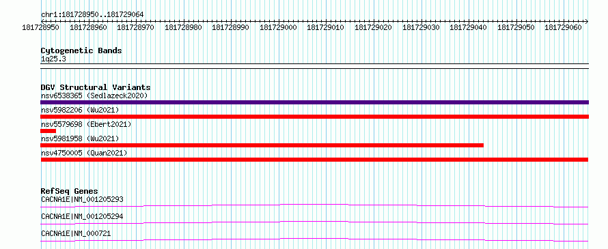Click ruler coordinate 181728990
Viewport: 608px width, 249px height.
(x=231, y=27)
